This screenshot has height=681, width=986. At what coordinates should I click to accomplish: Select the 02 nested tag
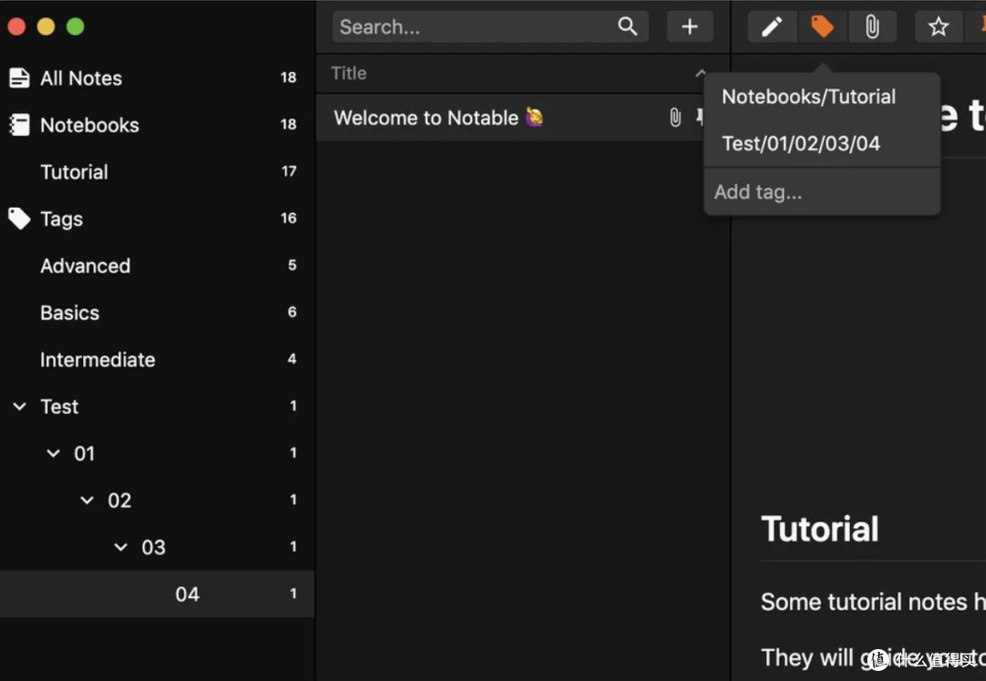pyautogui.click(x=157, y=500)
